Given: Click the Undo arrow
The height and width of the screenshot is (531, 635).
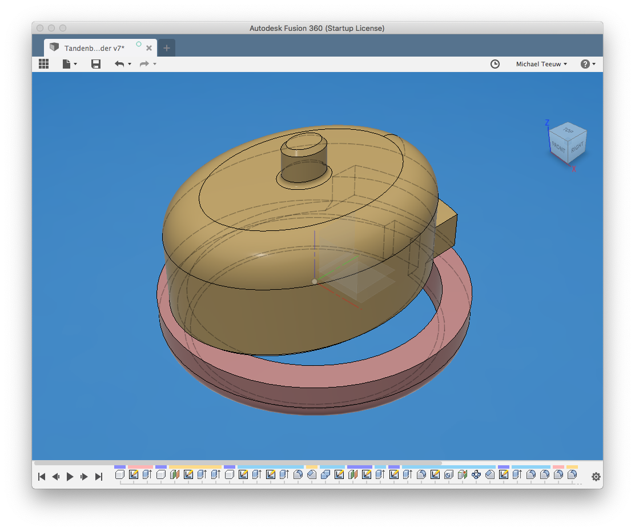Looking at the screenshot, I should [x=119, y=64].
